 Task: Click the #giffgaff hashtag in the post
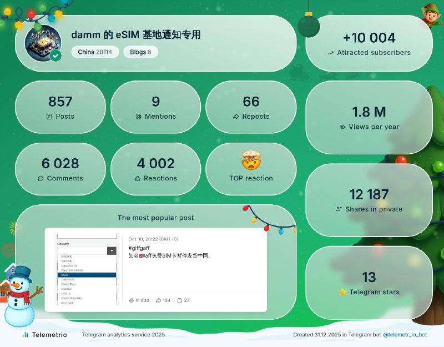click(x=138, y=248)
